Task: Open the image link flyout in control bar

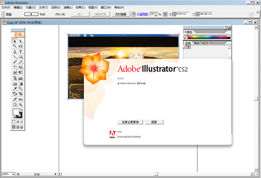Action: click(31, 14)
